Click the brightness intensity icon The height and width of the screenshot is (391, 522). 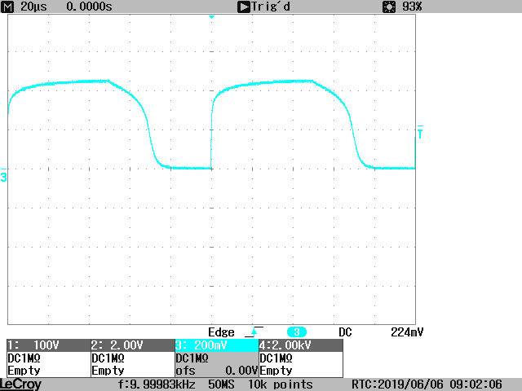[389, 7]
